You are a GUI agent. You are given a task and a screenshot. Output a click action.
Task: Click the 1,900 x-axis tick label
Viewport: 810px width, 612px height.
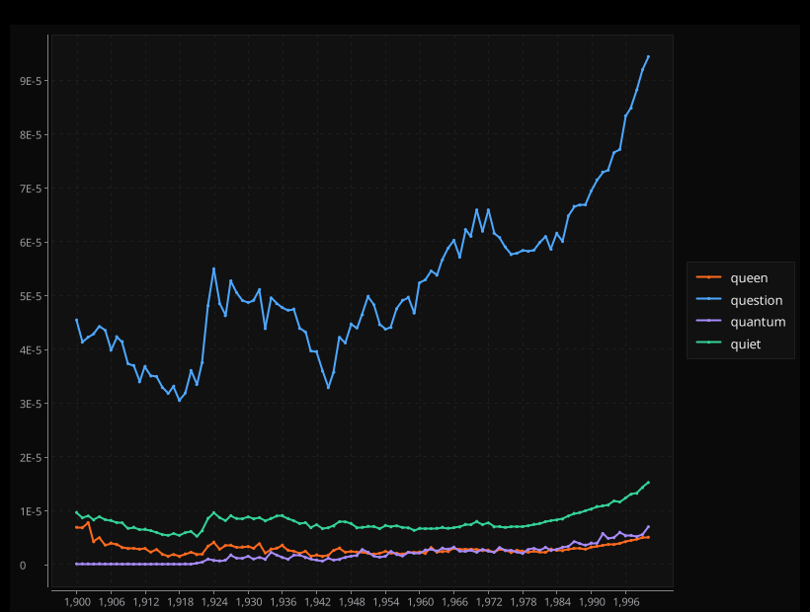click(x=77, y=601)
